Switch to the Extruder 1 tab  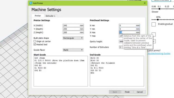pyautogui.click(x=50, y=16)
